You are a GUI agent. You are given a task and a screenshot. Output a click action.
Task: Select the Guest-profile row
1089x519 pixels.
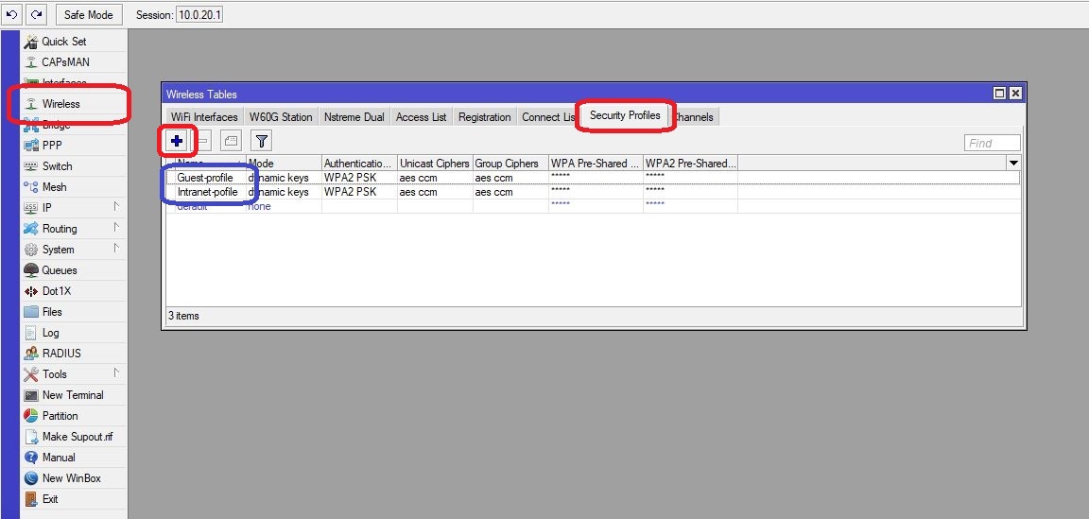(205, 178)
